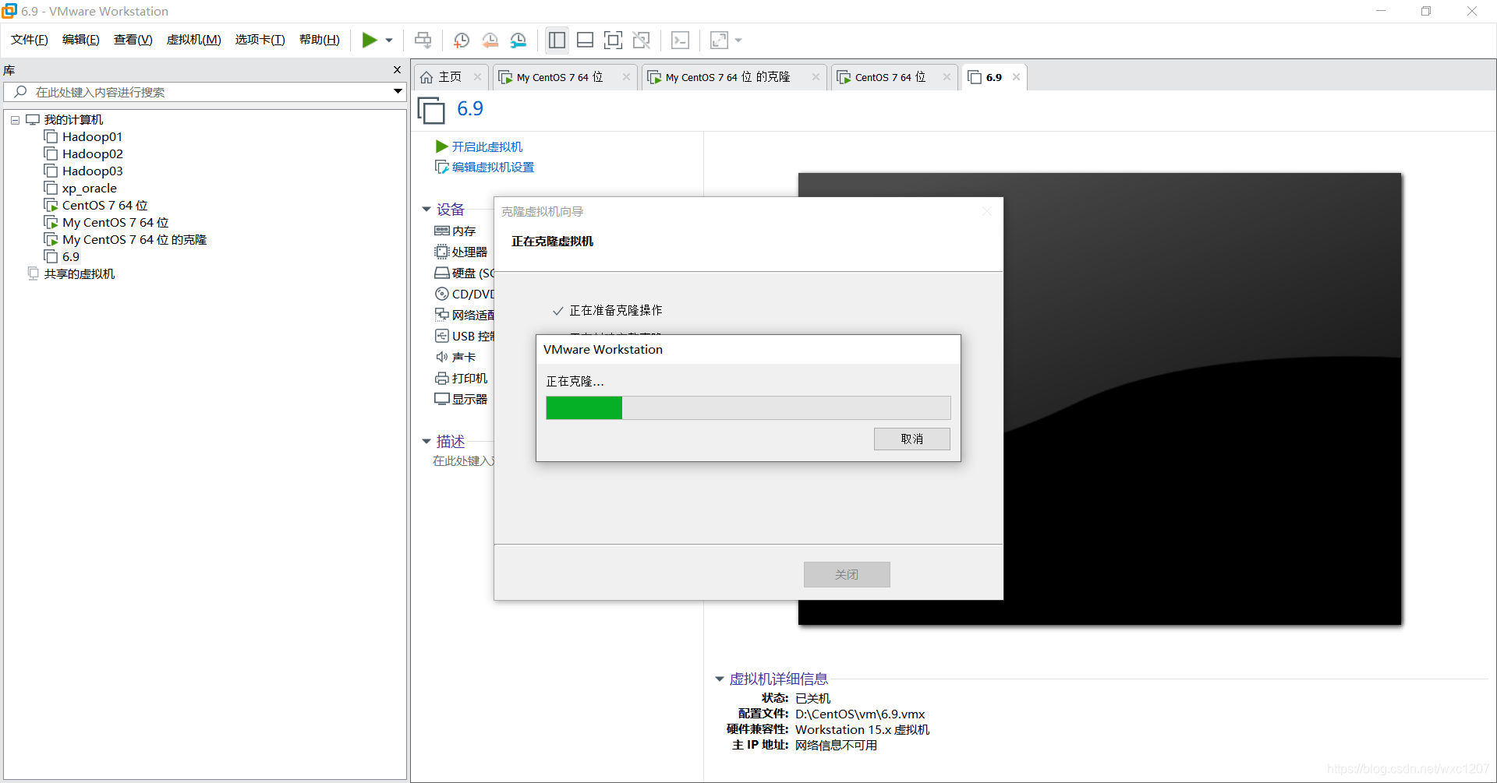The image size is (1497, 783).
Task: Open the console view icon
Action: pos(680,40)
